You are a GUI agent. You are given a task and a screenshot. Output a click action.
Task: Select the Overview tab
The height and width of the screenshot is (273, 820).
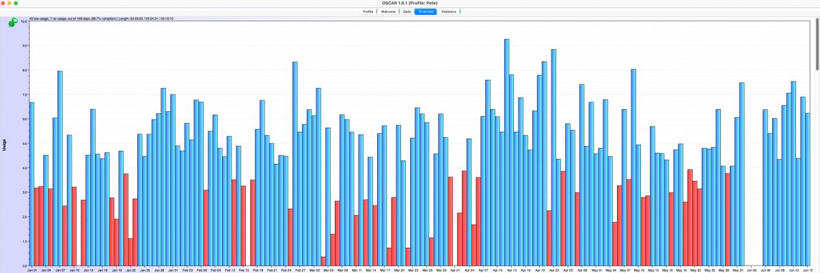click(426, 12)
